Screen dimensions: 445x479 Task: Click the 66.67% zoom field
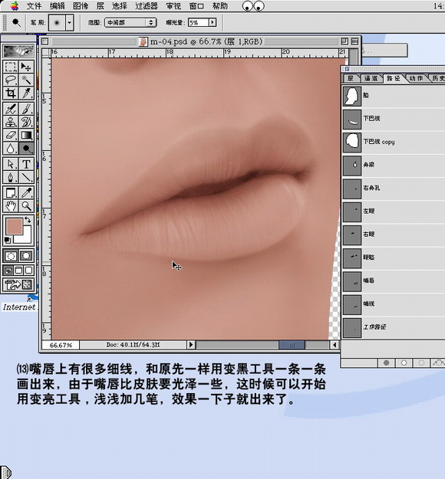click(61, 345)
